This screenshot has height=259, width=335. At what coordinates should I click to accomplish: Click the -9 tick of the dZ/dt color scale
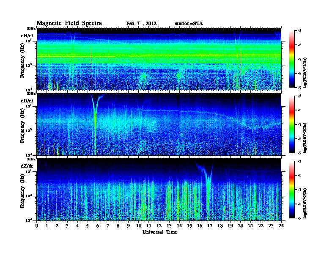299,218
